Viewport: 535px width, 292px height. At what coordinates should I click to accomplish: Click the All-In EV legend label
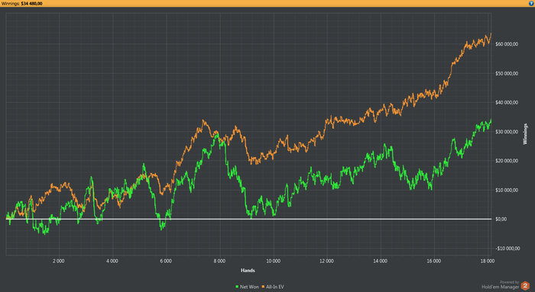275,287
